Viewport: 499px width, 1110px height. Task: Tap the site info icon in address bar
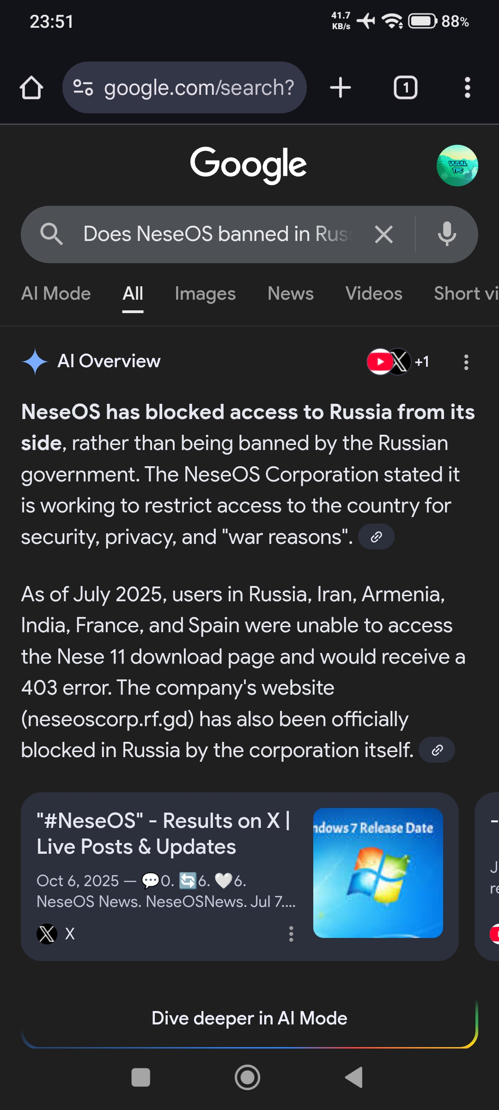83,88
